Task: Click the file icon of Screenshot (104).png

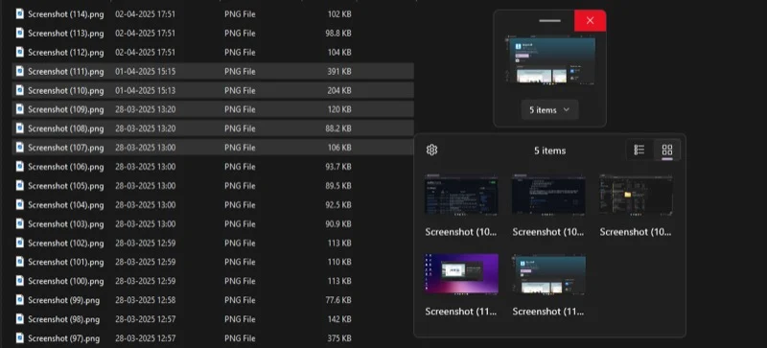Action: (x=19, y=204)
